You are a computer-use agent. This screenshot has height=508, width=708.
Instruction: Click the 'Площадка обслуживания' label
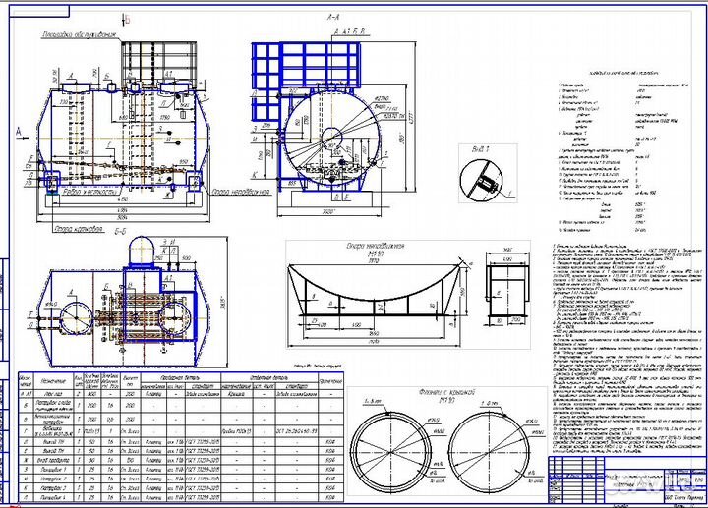point(79,36)
